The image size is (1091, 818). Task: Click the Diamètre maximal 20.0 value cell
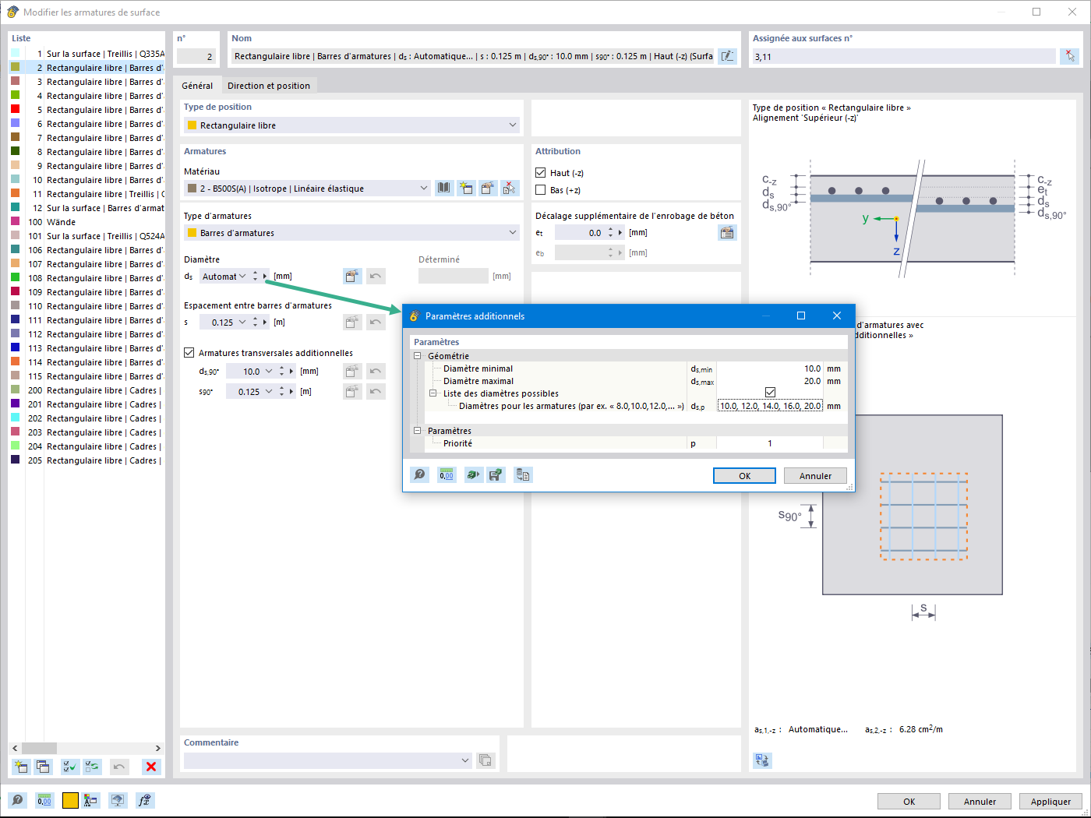[770, 381]
